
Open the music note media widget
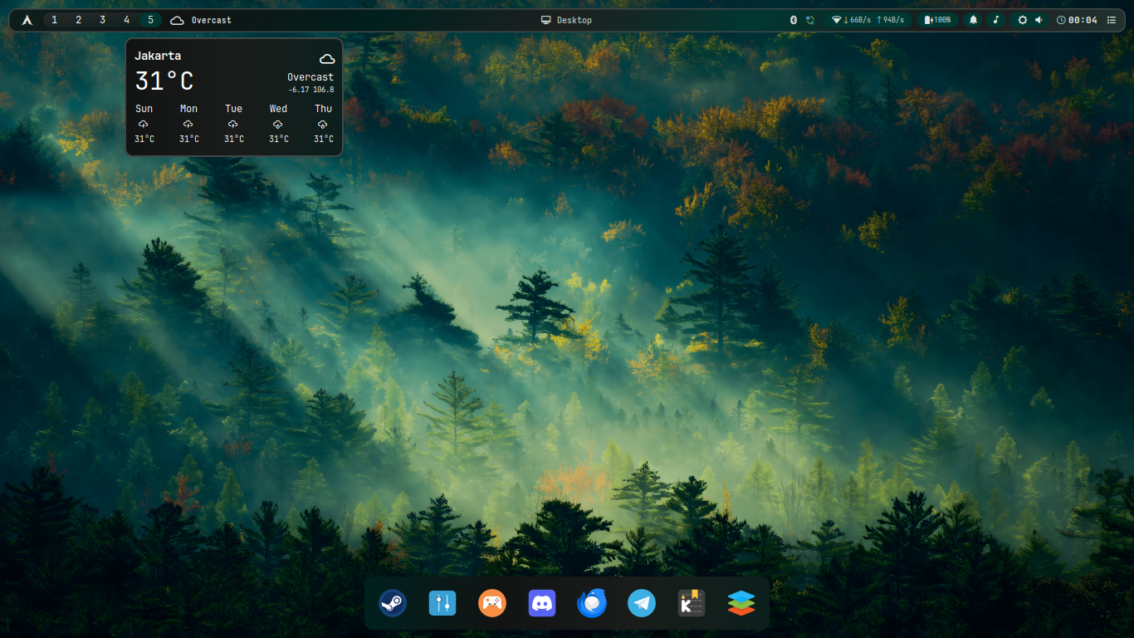click(x=996, y=20)
